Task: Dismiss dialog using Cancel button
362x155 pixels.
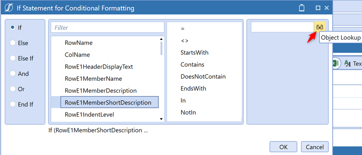Action: 315,147
